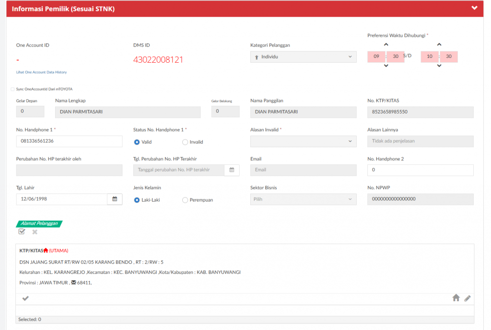Click the gray checkmark icon below address
The height and width of the screenshot is (330, 491).
pyautogui.click(x=25, y=298)
